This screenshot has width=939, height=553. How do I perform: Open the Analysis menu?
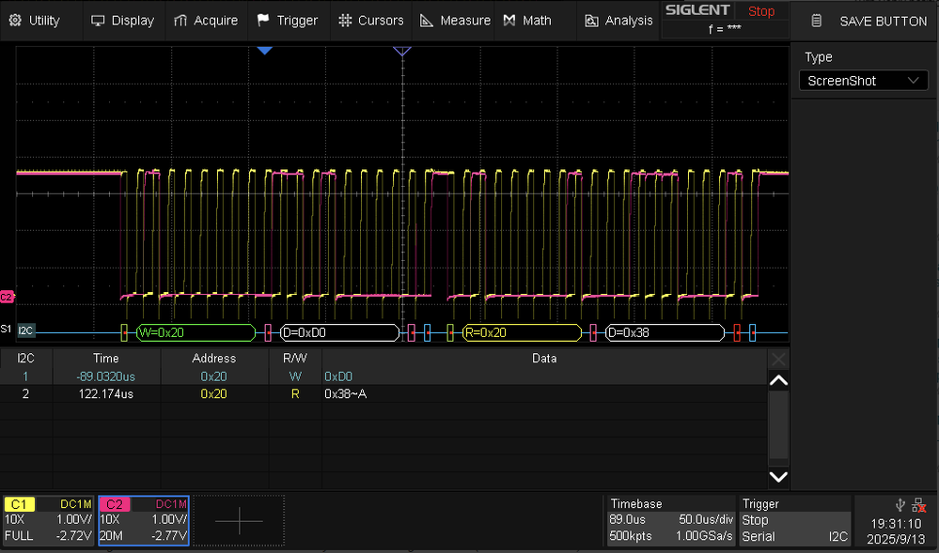click(618, 21)
